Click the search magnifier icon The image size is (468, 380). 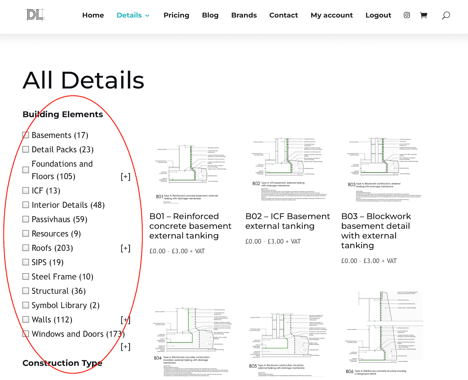[x=446, y=15]
